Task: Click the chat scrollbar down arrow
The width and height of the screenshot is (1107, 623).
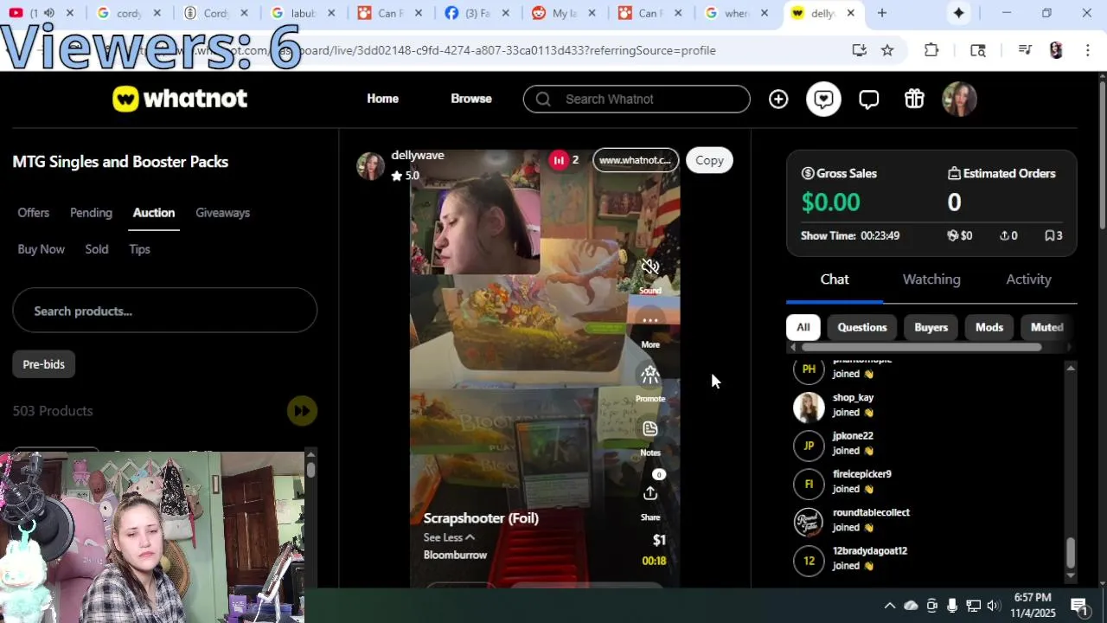Action: click(x=1071, y=575)
